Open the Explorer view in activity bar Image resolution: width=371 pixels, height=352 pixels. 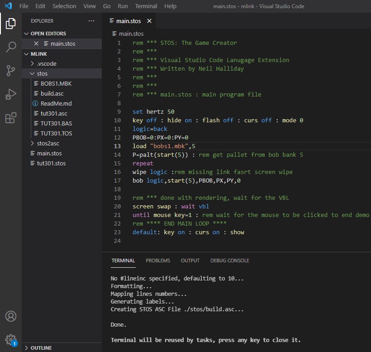(x=11, y=24)
